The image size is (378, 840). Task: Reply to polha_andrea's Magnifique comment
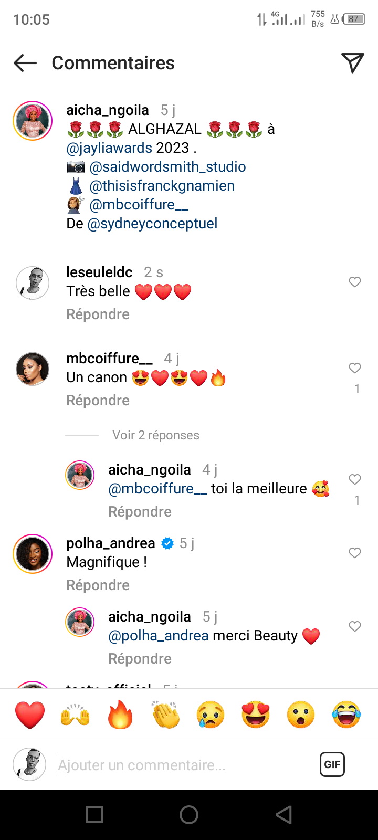click(98, 585)
